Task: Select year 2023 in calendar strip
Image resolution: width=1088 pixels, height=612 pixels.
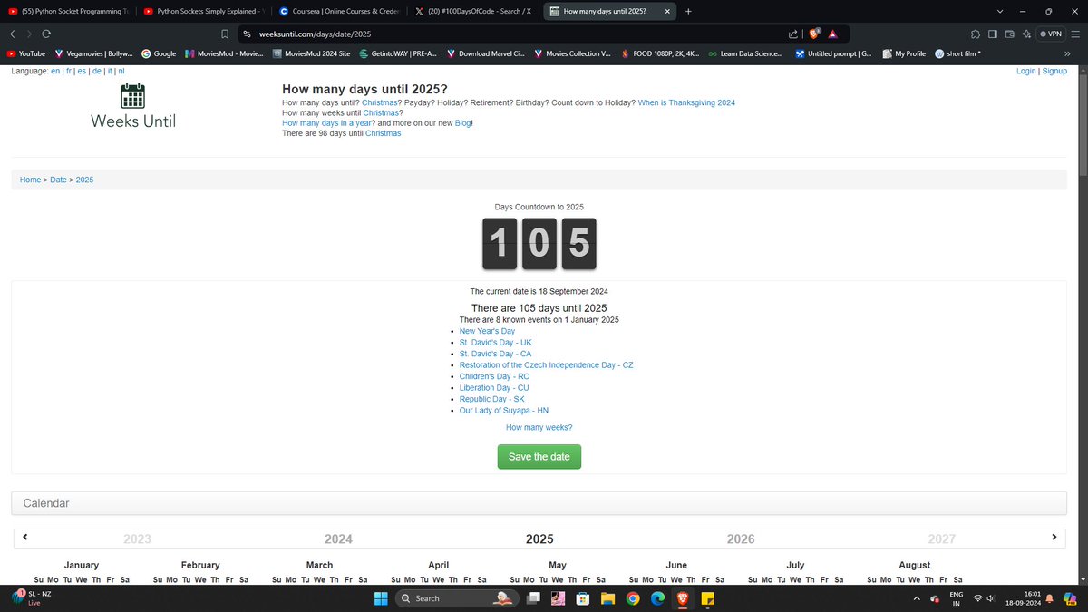Action: point(137,539)
